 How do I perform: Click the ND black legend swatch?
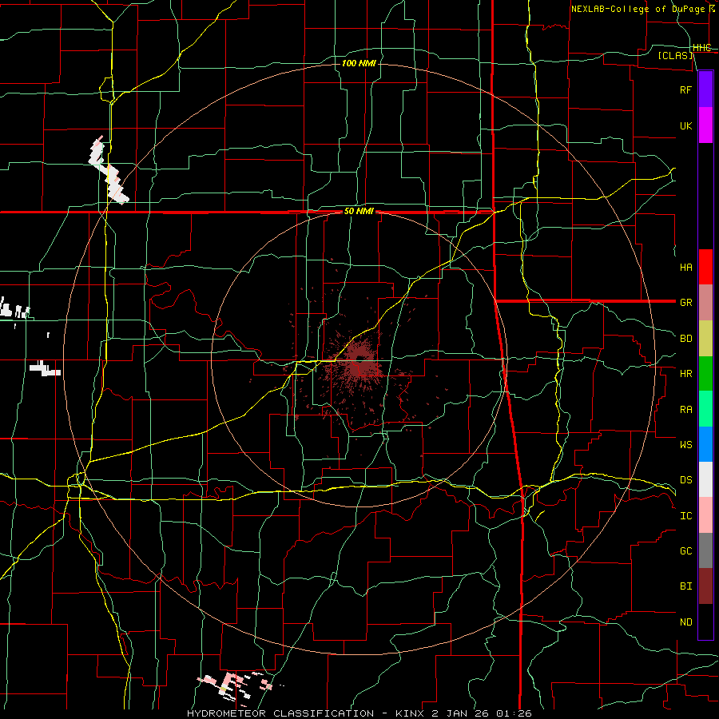(x=705, y=622)
